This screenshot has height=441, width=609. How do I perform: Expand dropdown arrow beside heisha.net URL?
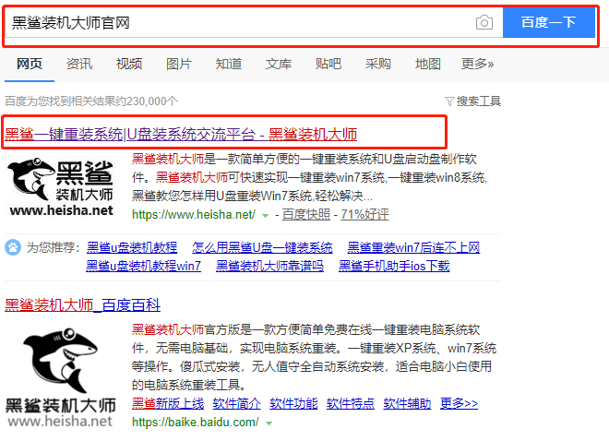265,216
